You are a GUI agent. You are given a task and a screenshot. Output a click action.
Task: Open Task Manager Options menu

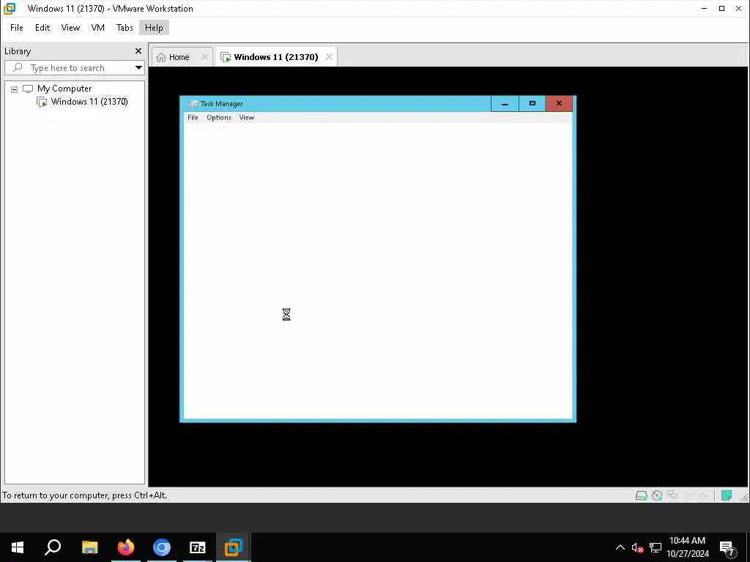pos(218,118)
